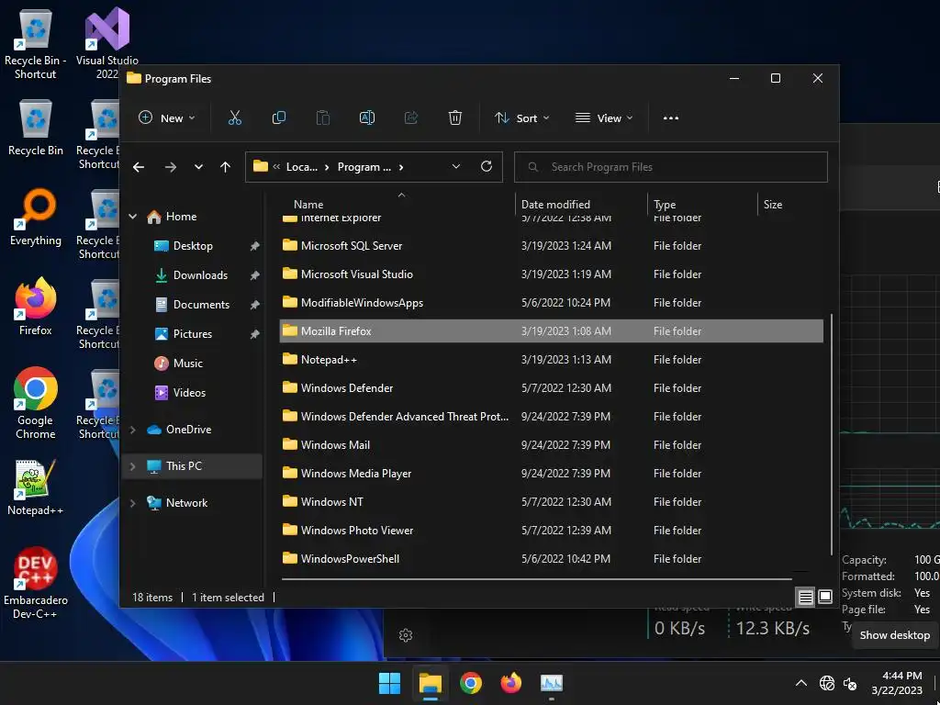The height and width of the screenshot is (705, 940).
Task: Launch Google Chrome from taskbar
Action: pos(471,683)
